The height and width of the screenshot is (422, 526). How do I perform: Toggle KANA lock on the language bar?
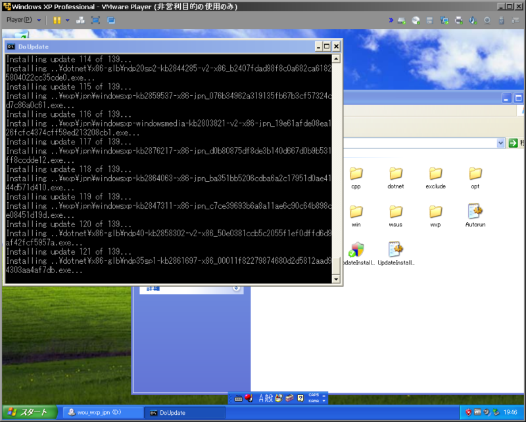314,400
